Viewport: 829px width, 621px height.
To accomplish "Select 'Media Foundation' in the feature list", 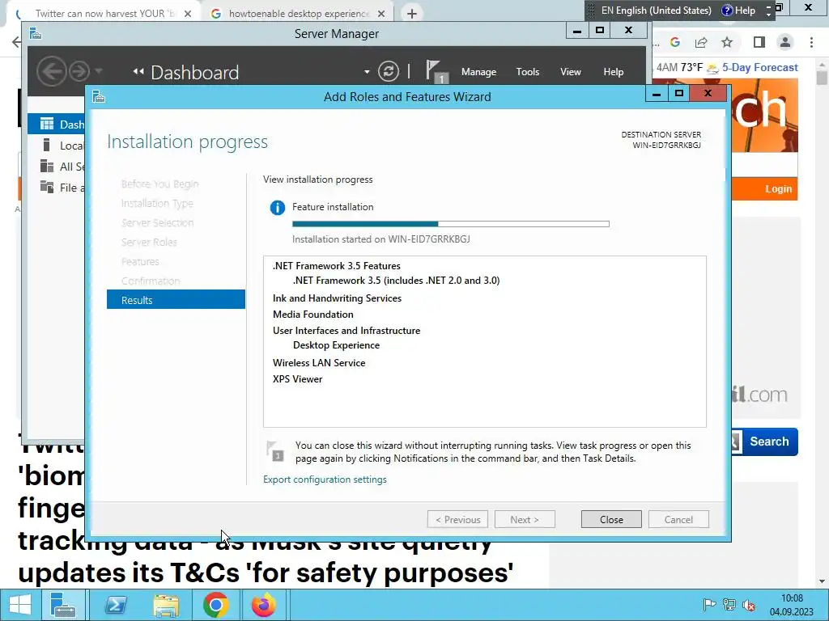I will coord(313,315).
